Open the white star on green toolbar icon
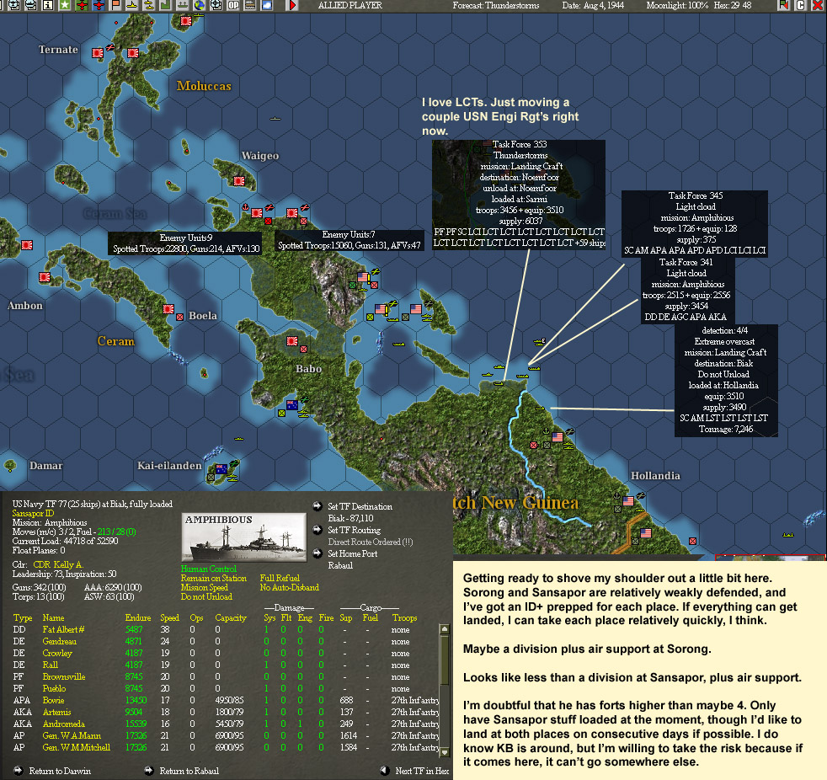Screen dimensions: 827x780 point(64,5)
